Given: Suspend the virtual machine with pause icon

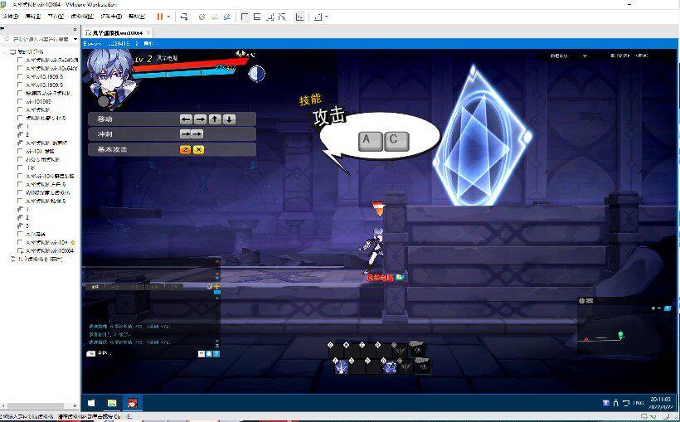Looking at the screenshot, I should [x=159, y=17].
